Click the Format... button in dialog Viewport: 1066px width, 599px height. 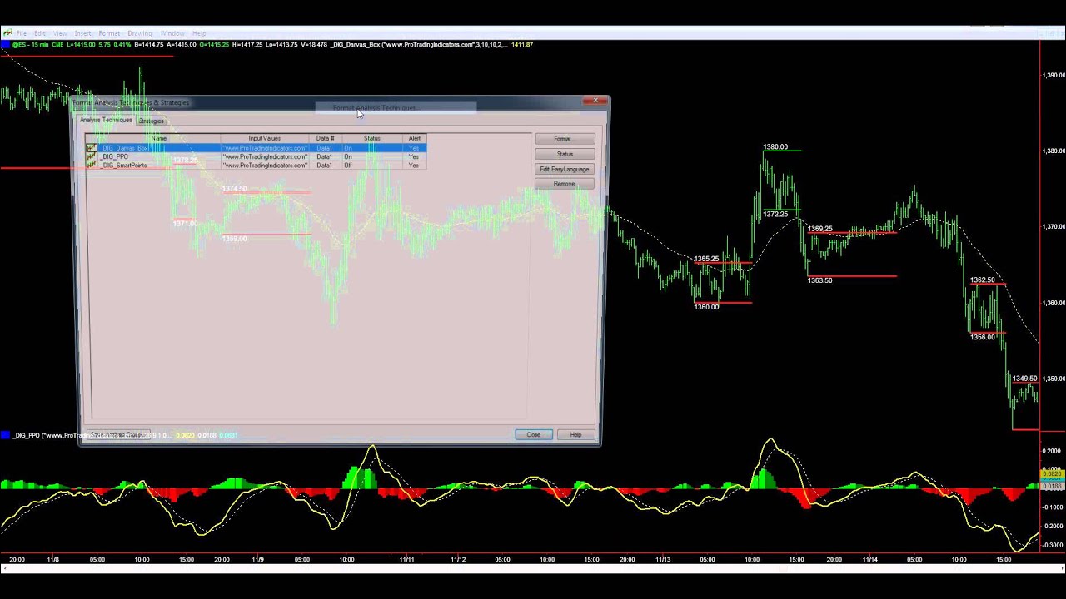(x=565, y=139)
